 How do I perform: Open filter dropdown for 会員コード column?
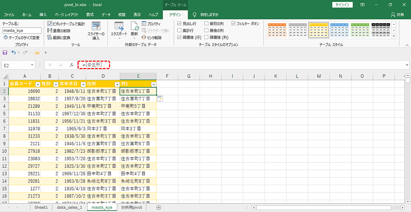pyautogui.click(x=38, y=84)
